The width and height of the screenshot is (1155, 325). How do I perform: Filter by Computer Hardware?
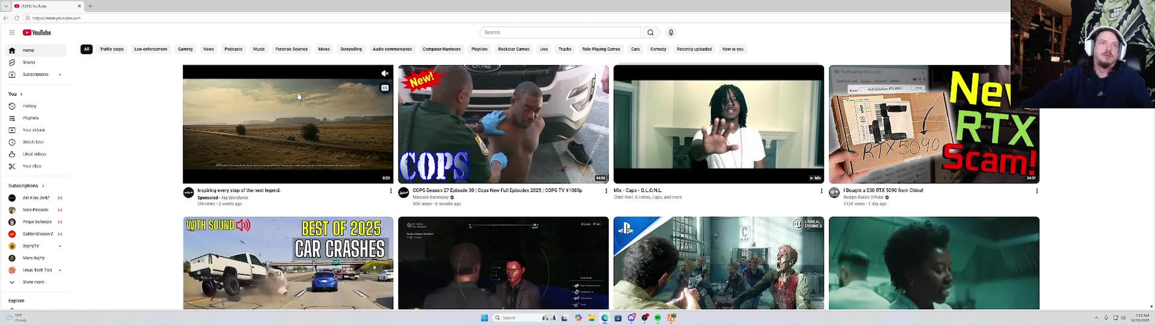pos(442,49)
